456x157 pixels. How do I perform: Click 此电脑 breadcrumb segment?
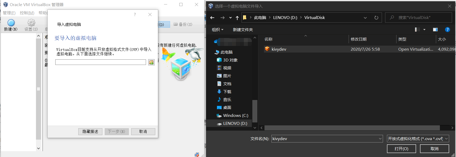pos(260,17)
